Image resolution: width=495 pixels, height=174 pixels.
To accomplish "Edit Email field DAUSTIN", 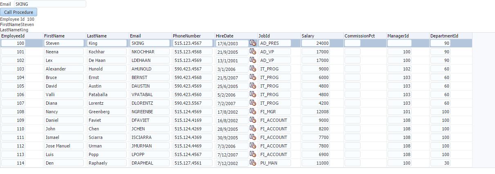I will (x=150, y=86).
